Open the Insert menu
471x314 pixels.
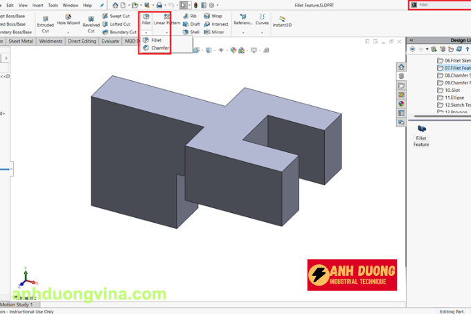(x=37, y=5)
